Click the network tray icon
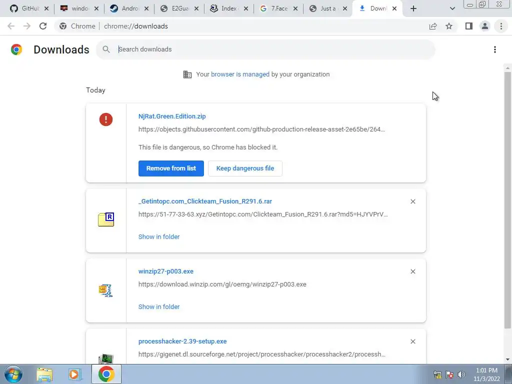 (x=437, y=374)
